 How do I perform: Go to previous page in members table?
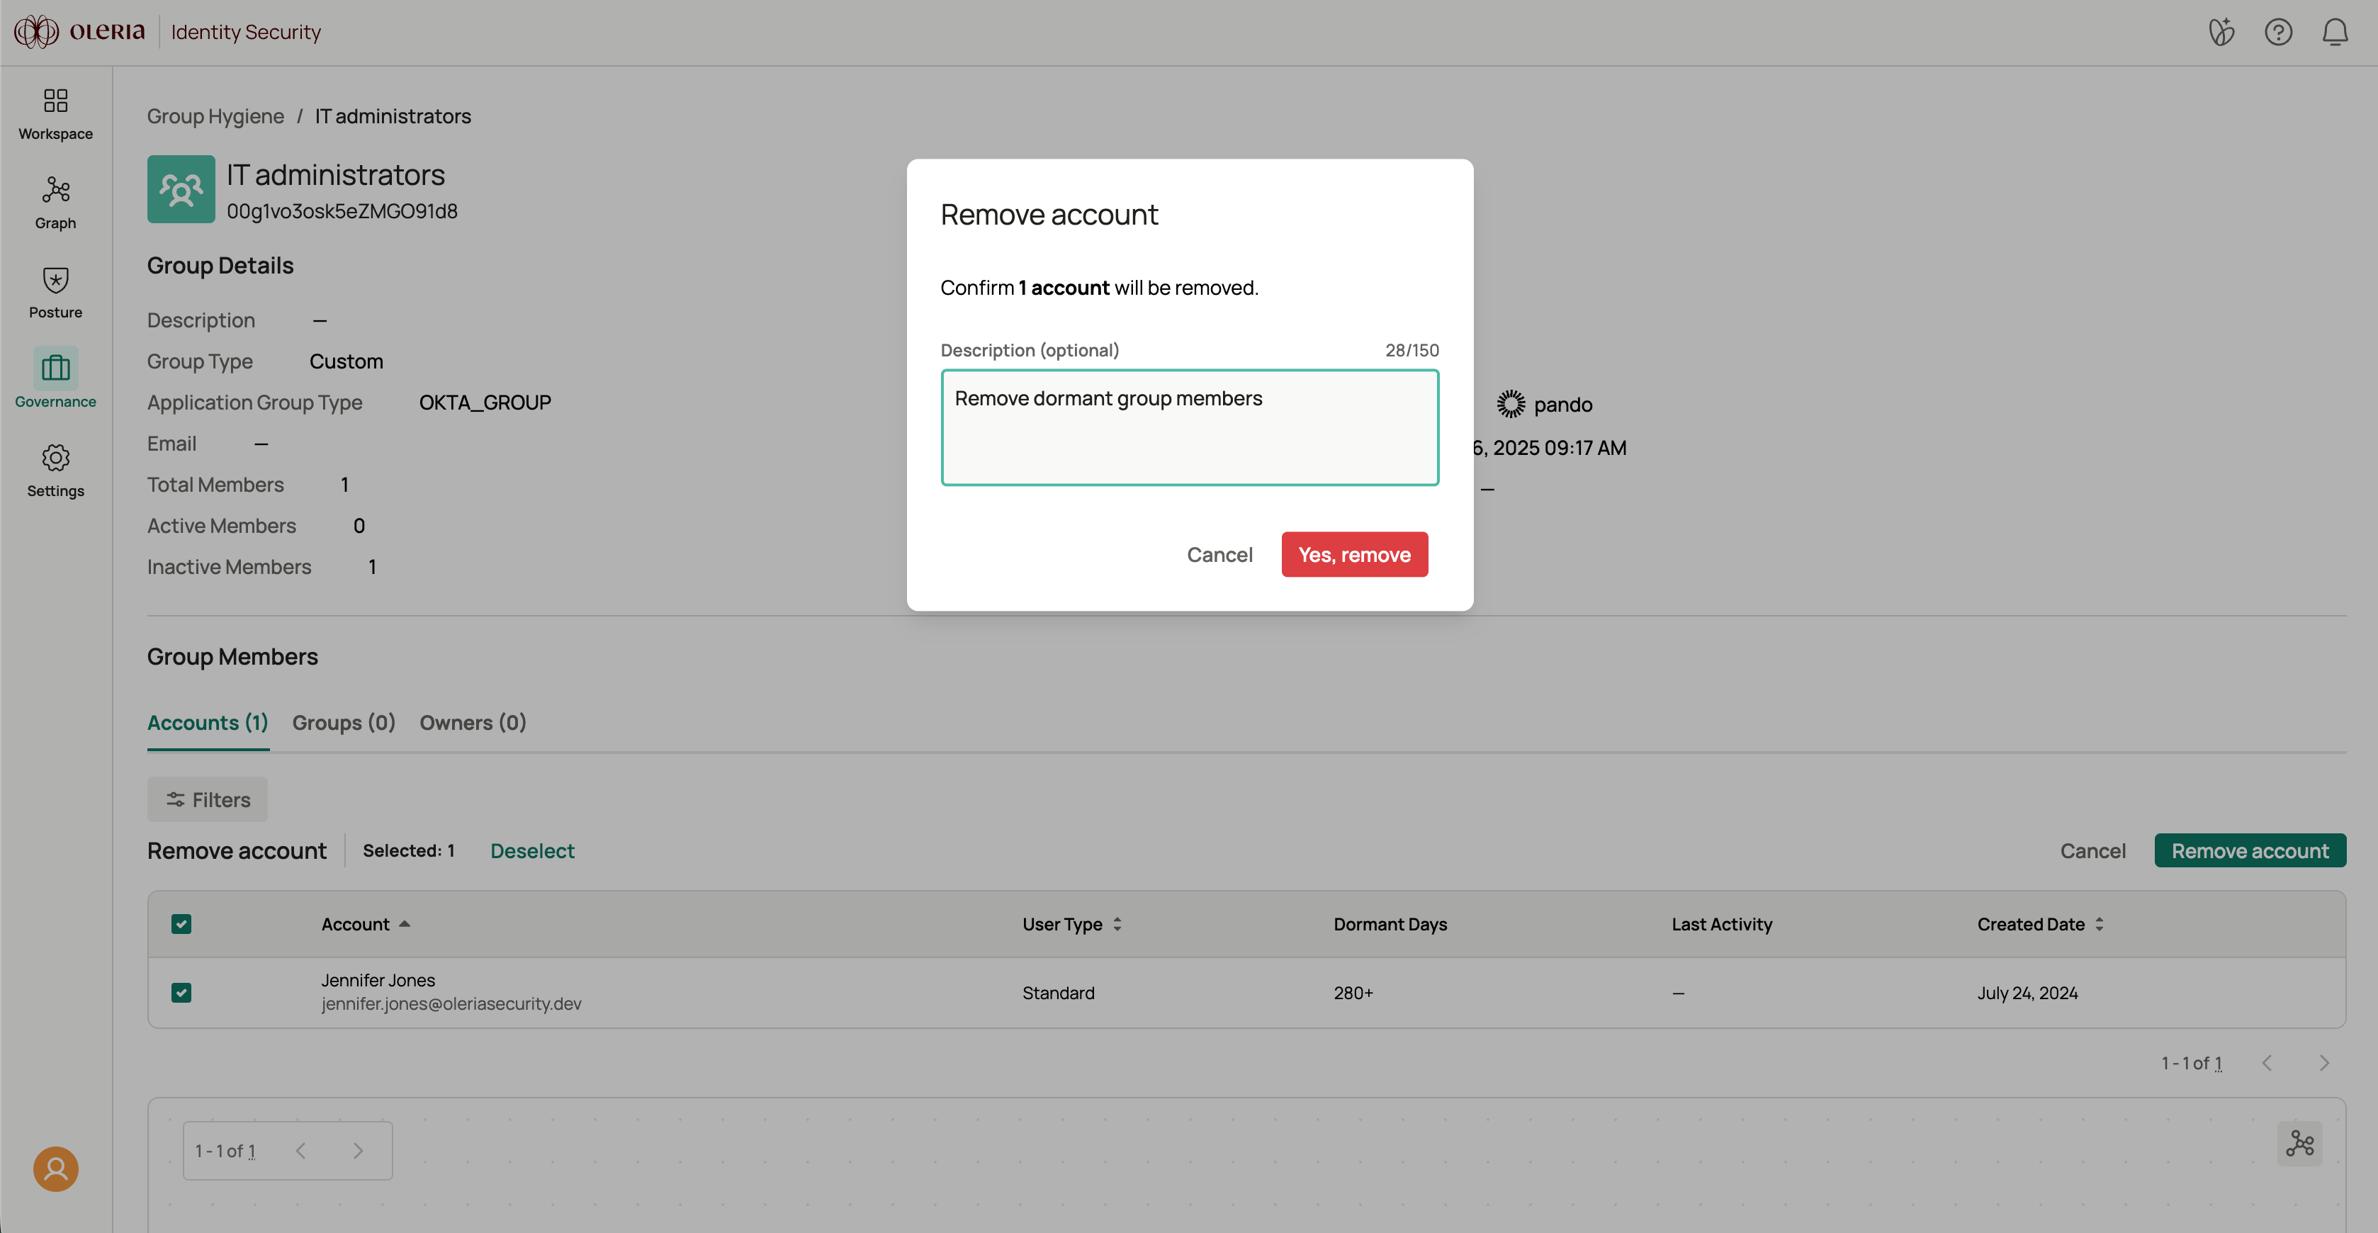click(x=2266, y=1063)
